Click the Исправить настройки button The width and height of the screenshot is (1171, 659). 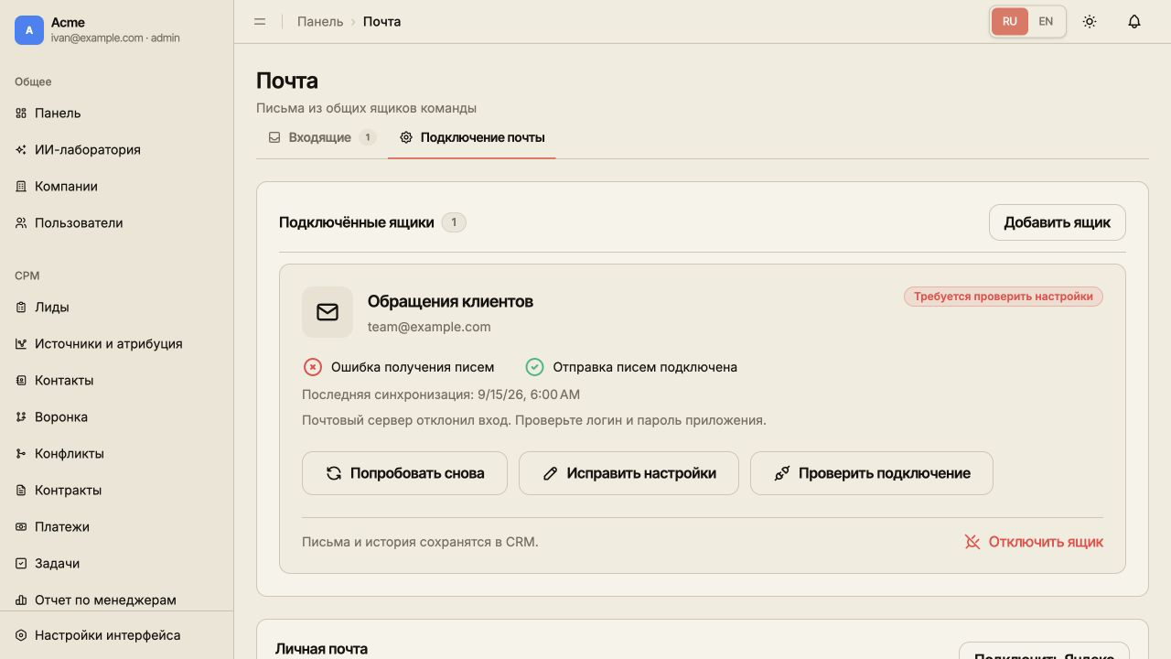coord(628,473)
